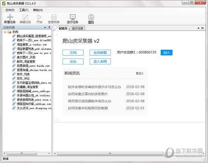Screen dimensions: 208x163
Task: Click the 新建任务 new task icon
Action: [x=10, y=17]
